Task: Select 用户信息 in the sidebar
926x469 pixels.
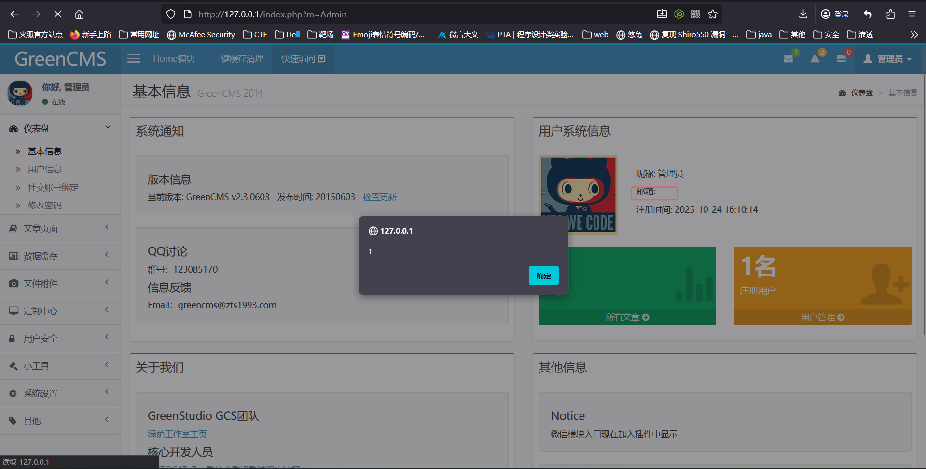Action: coord(44,169)
